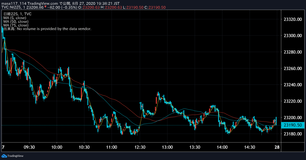Click the H:23200.63 high value
Image resolution: width=306 pixels, height=160 pixels.
click(111, 7)
